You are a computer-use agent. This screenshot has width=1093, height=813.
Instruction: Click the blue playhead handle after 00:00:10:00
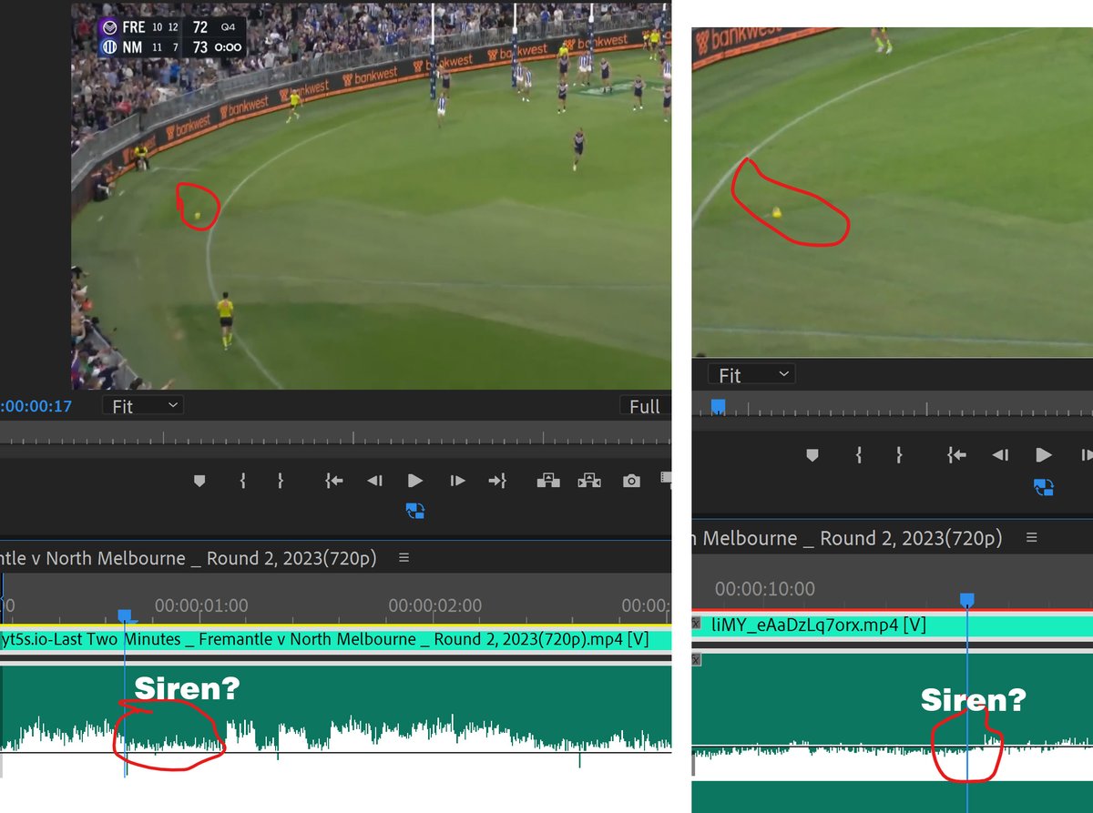(x=967, y=598)
